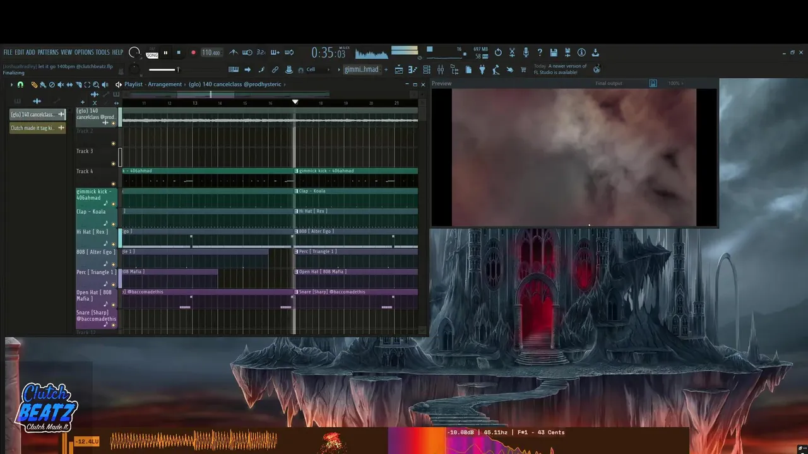Open the global snap dropdown showing Cell

click(x=316, y=69)
